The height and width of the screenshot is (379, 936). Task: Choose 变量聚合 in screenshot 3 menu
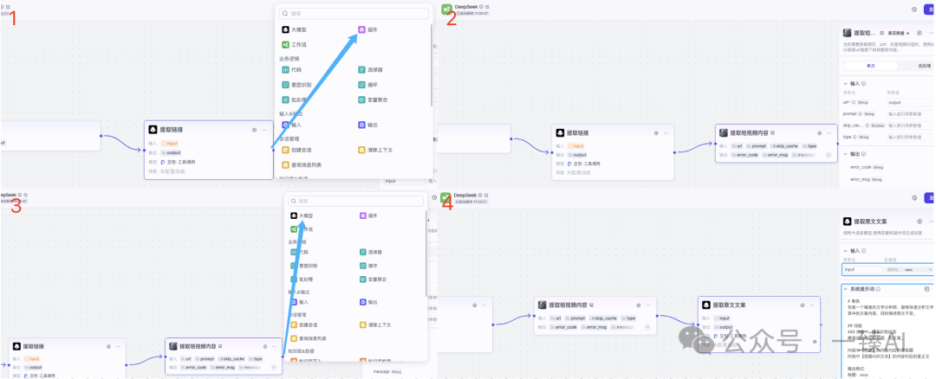374,279
